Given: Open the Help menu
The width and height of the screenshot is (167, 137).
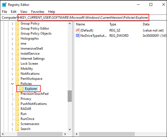Looking at the screenshot, I should (51, 12).
